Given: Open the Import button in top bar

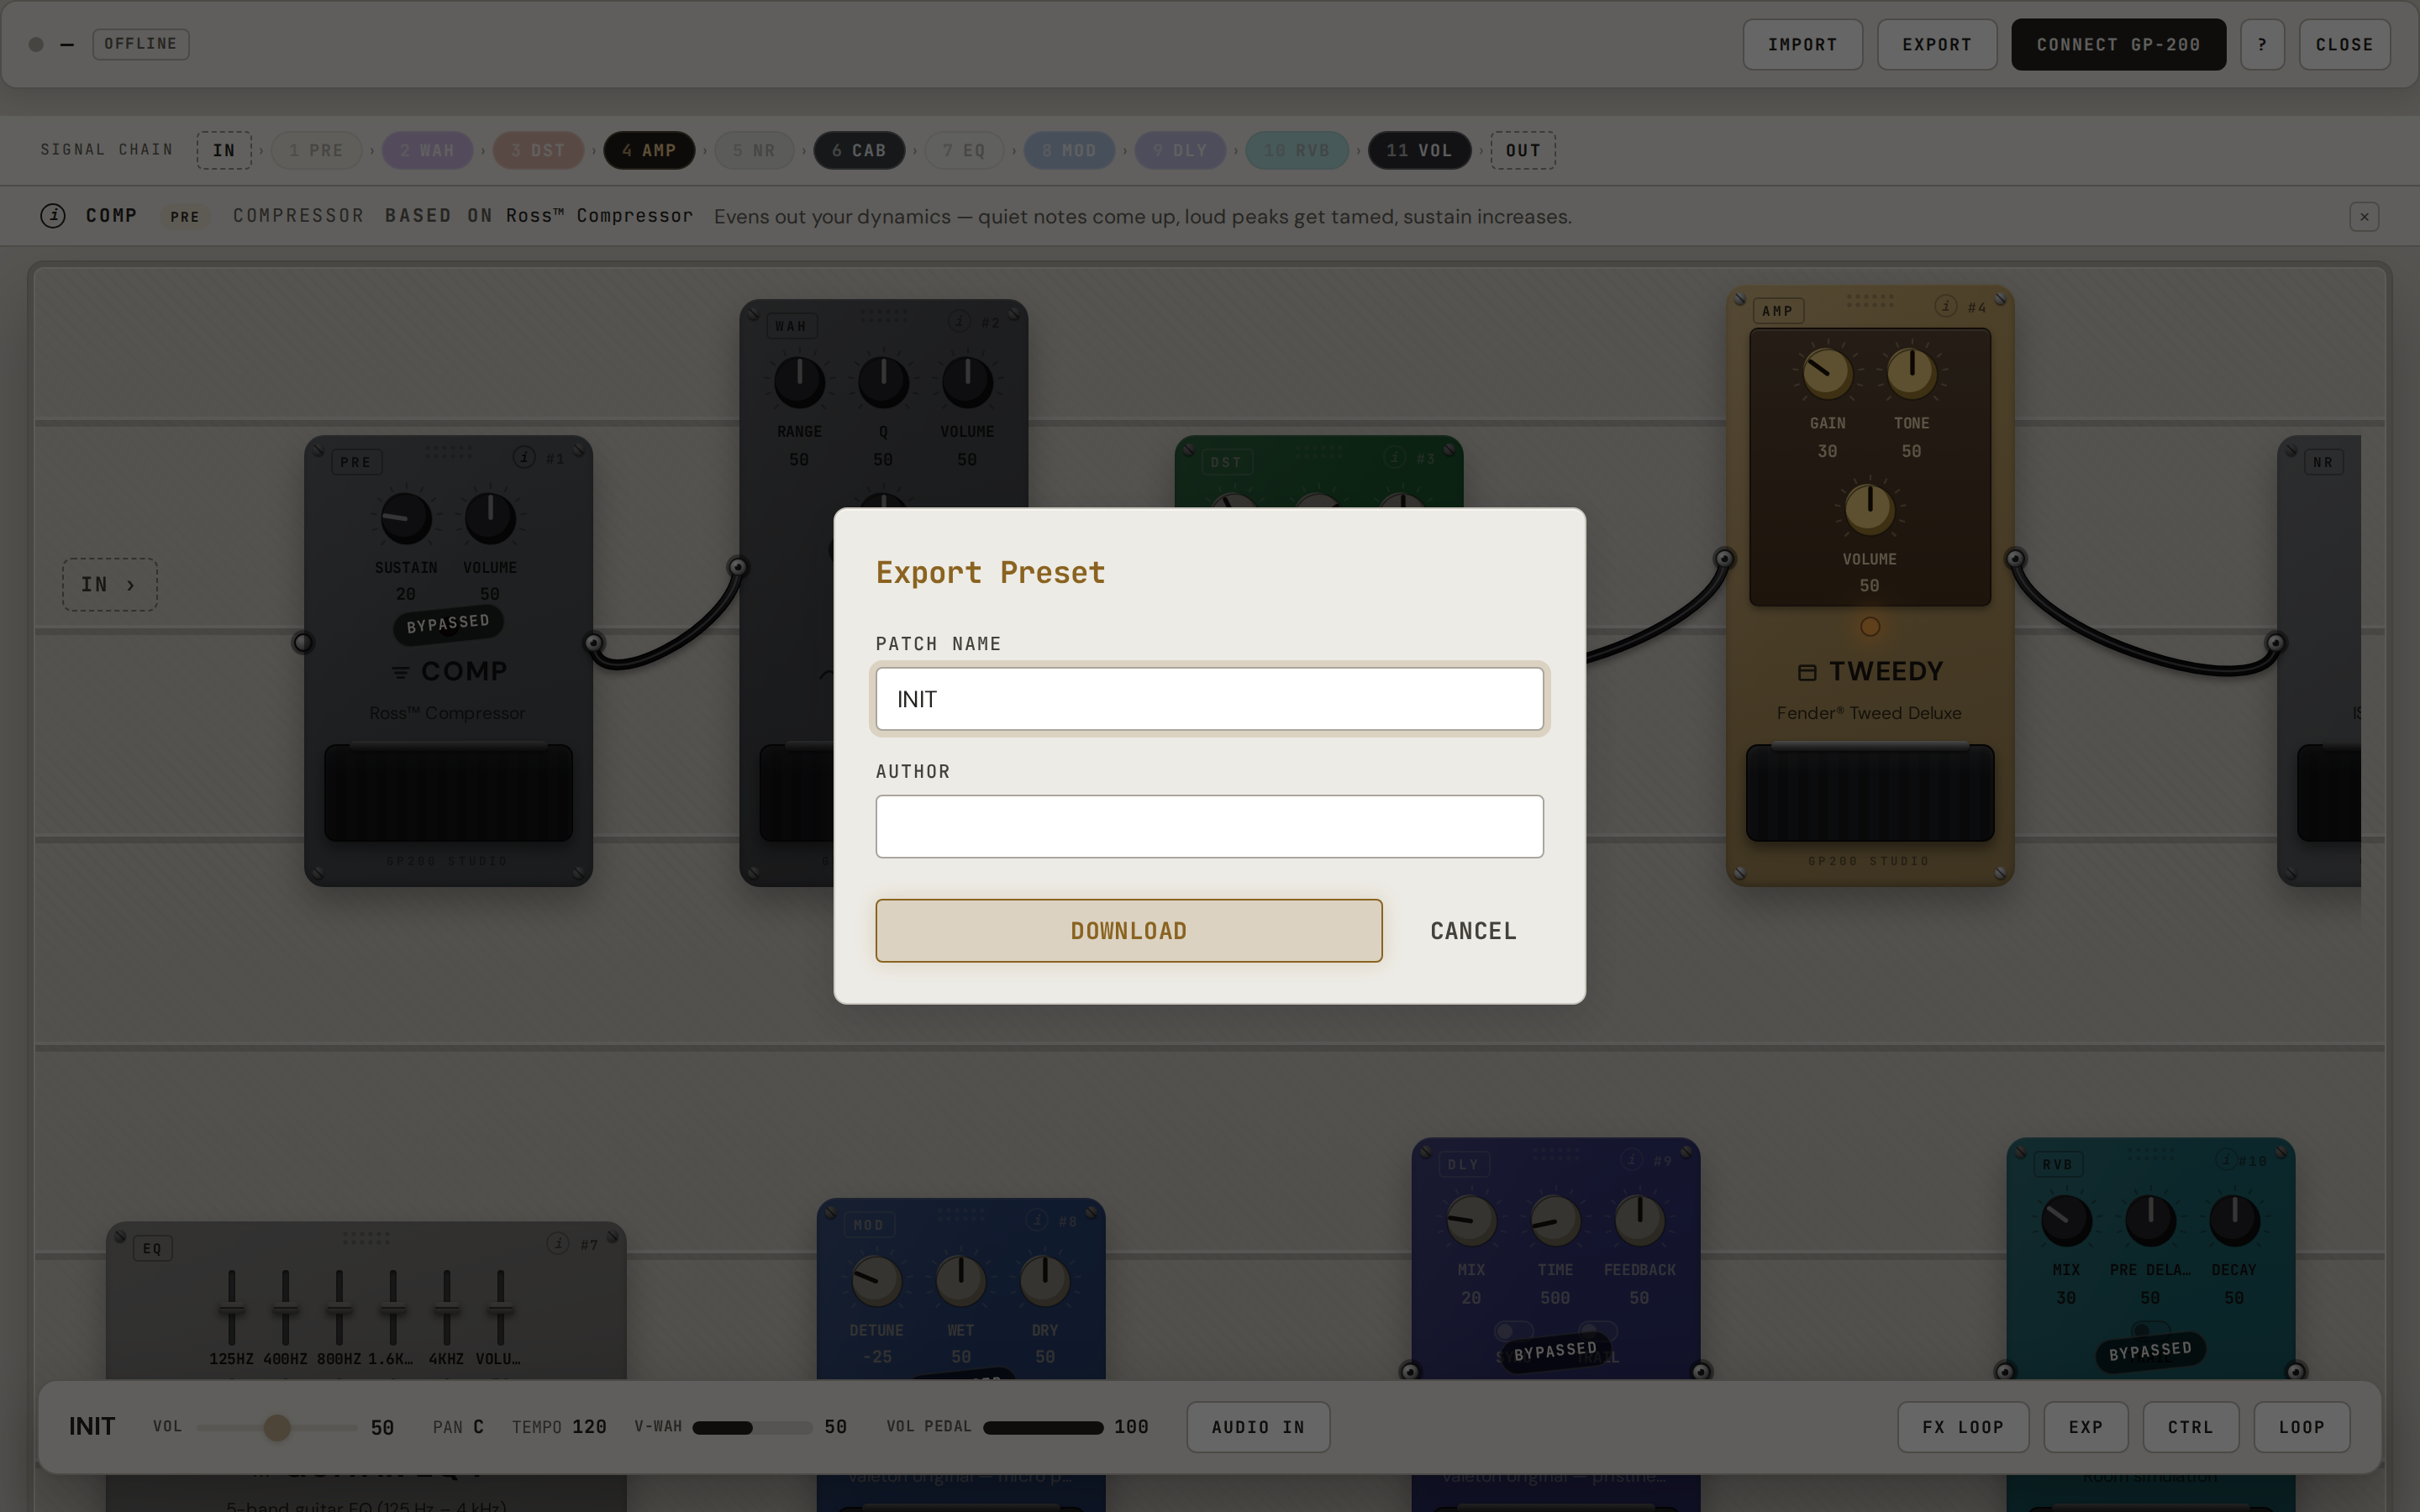Looking at the screenshot, I should click(1802, 44).
